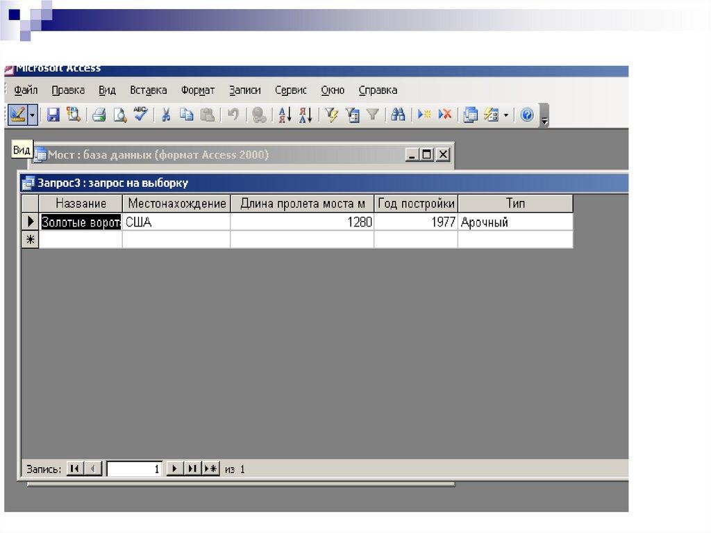The width and height of the screenshot is (711, 533).
Task: Apply filter by selection
Action: coord(331,115)
